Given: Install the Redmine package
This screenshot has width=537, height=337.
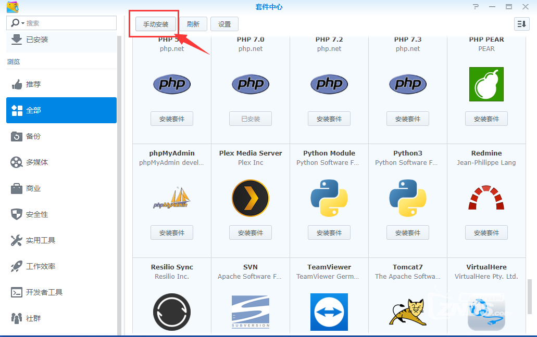Looking at the screenshot, I should 486,232.
